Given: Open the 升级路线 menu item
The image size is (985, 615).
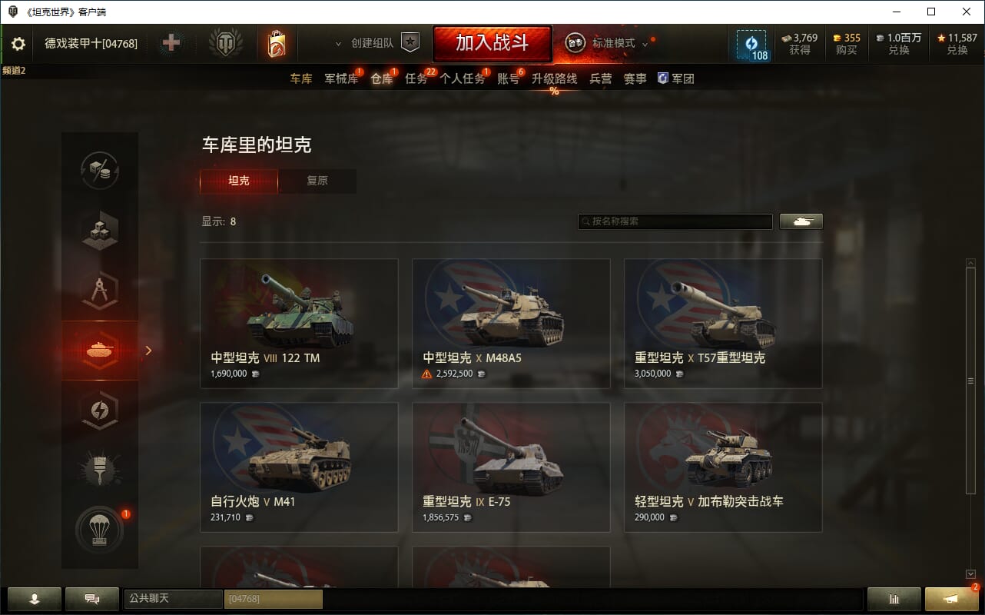Looking at the screenshot, I should click(554, 78).
